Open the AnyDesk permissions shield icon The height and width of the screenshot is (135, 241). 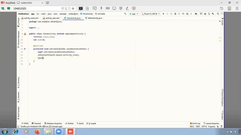pos(121,8)
